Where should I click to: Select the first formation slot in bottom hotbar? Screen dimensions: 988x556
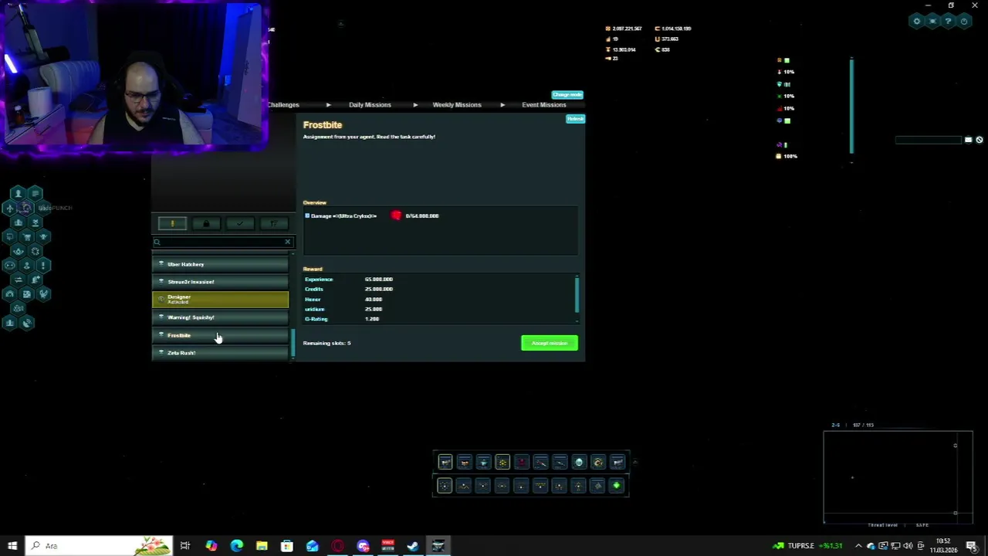coord(445,486)
